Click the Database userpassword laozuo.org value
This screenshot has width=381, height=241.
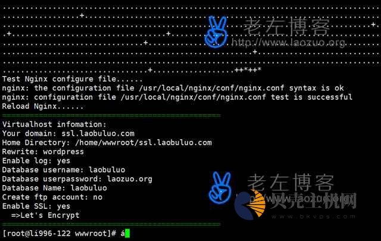pos(130,179)
